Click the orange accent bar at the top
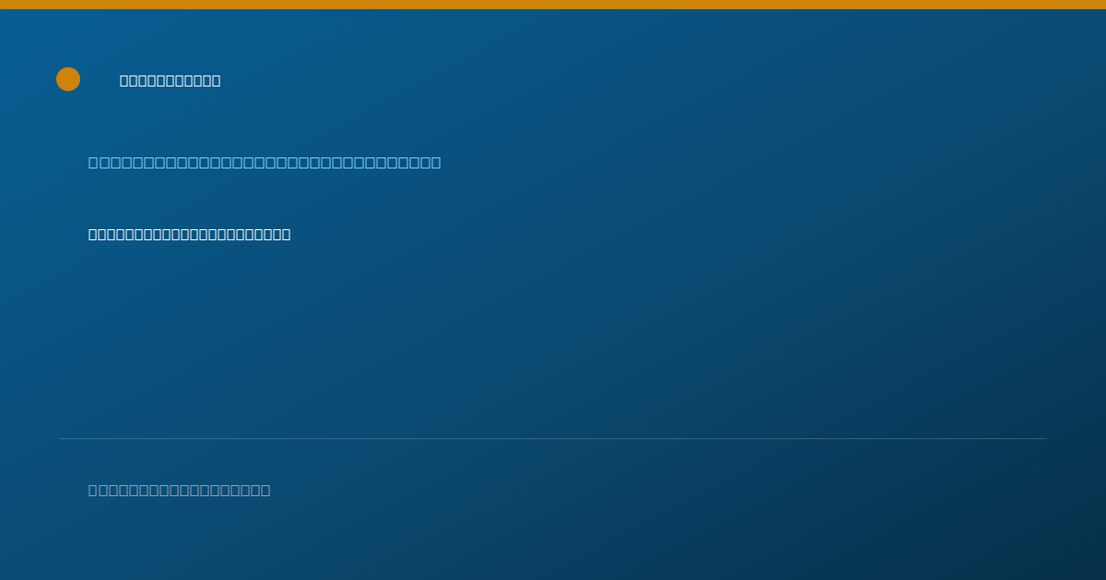The width and height of the screenshot is (1106, 580). pos(553,5)
